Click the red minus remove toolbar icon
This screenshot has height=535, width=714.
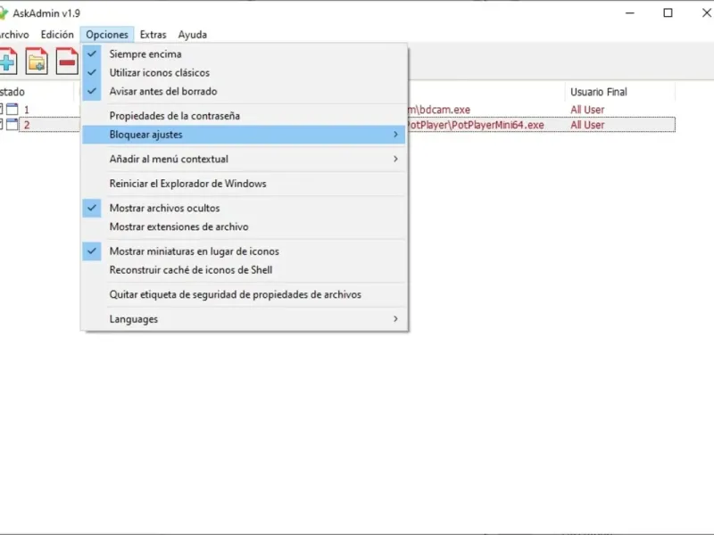point(67,61)
